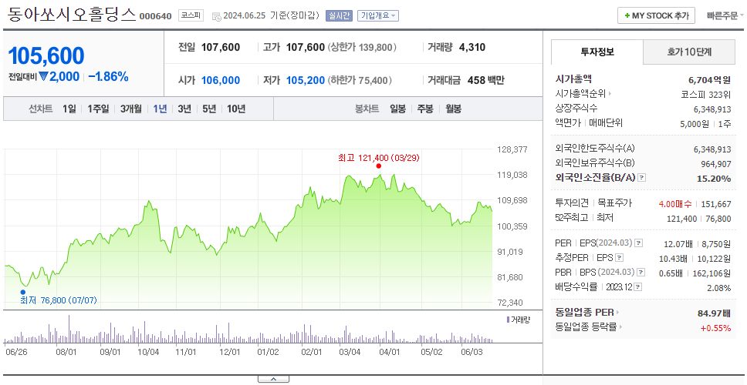The height and width of the screenshot is (385, 747).
Task: Click the target price 151,667
Action: coord(716,204)
